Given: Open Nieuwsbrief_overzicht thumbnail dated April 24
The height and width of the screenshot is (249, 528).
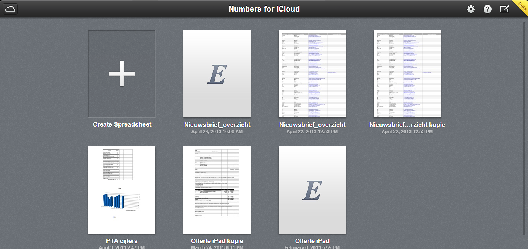Looking at the screenshot, I should coord(217,74).
